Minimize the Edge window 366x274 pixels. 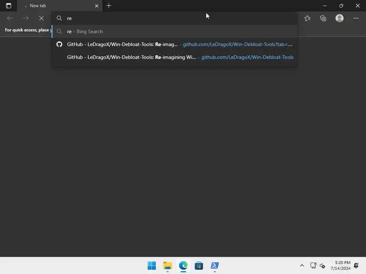click(x=325, y=6)
